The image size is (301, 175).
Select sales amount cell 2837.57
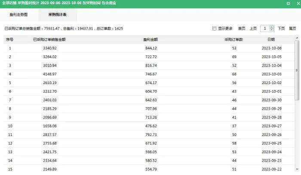[x=50, y=135]
